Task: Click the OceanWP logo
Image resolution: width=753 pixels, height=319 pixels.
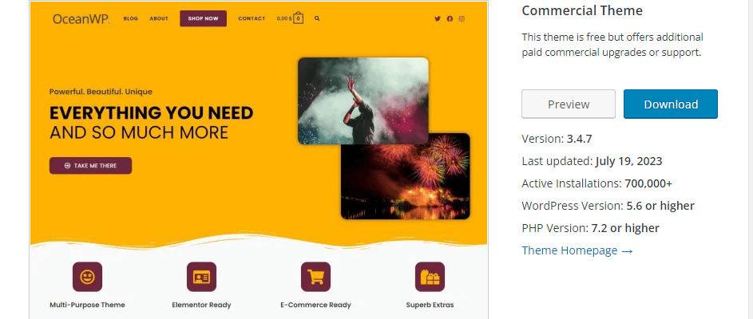Action: (x=81, y=18)
